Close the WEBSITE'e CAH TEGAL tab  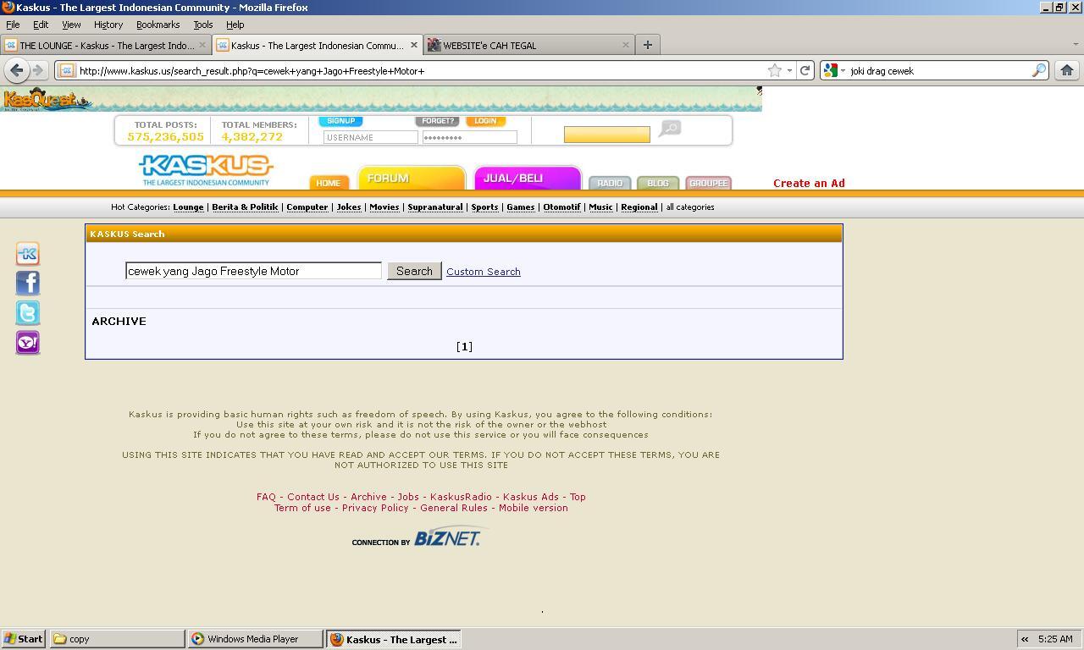(626, 45)
